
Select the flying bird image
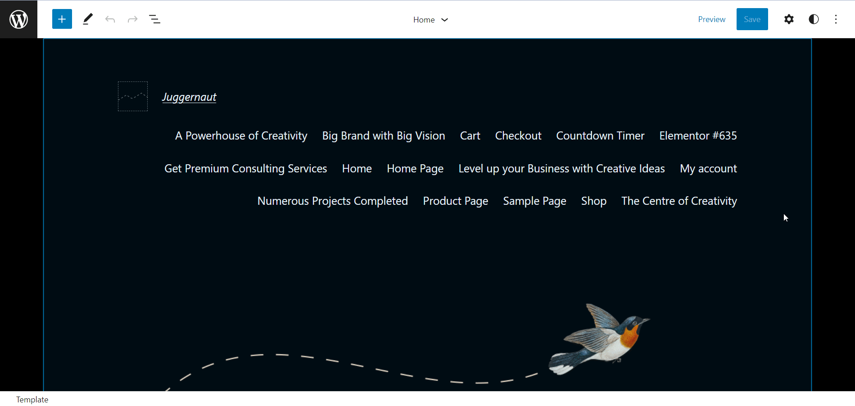click(599, 340)
